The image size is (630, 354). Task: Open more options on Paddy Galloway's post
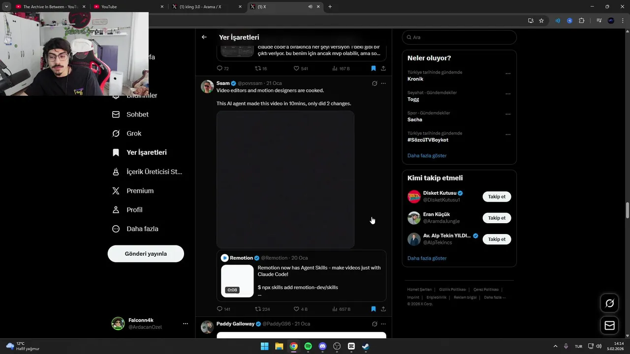(x=383, y=324)
